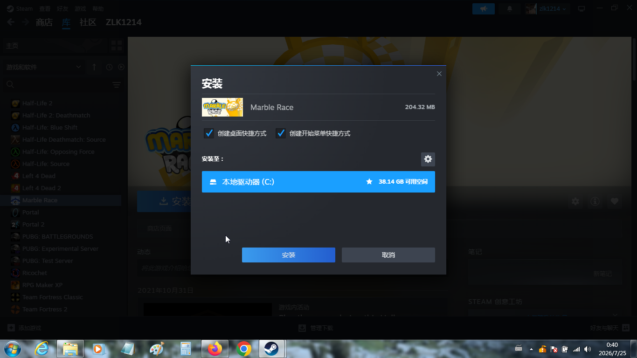Open the 查看 menu
Screen dimensions: 637x358
click(45, 9)
